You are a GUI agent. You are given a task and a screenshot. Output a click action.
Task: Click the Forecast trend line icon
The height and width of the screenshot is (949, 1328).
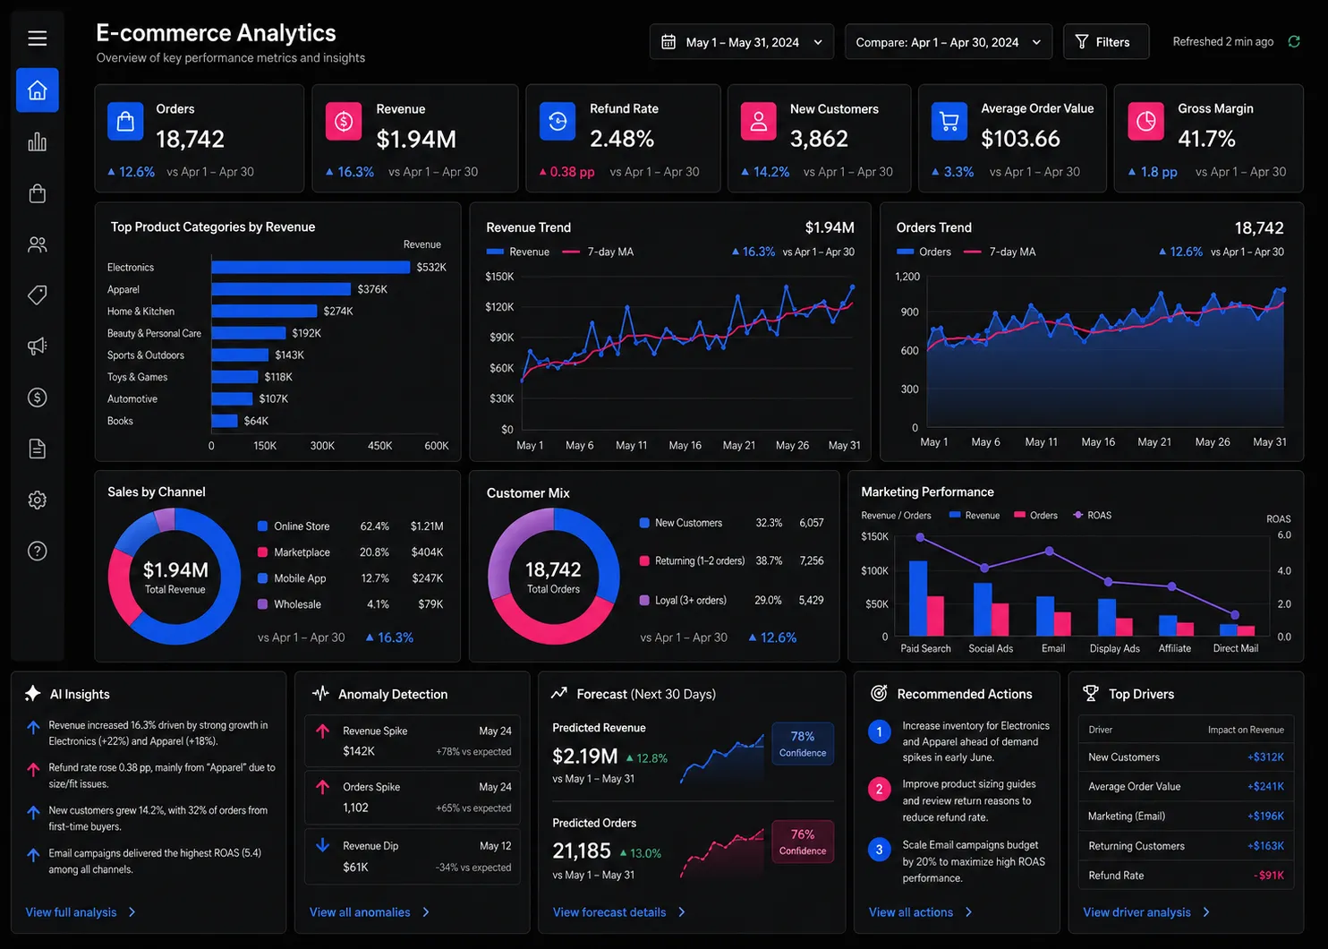(559, 693)
